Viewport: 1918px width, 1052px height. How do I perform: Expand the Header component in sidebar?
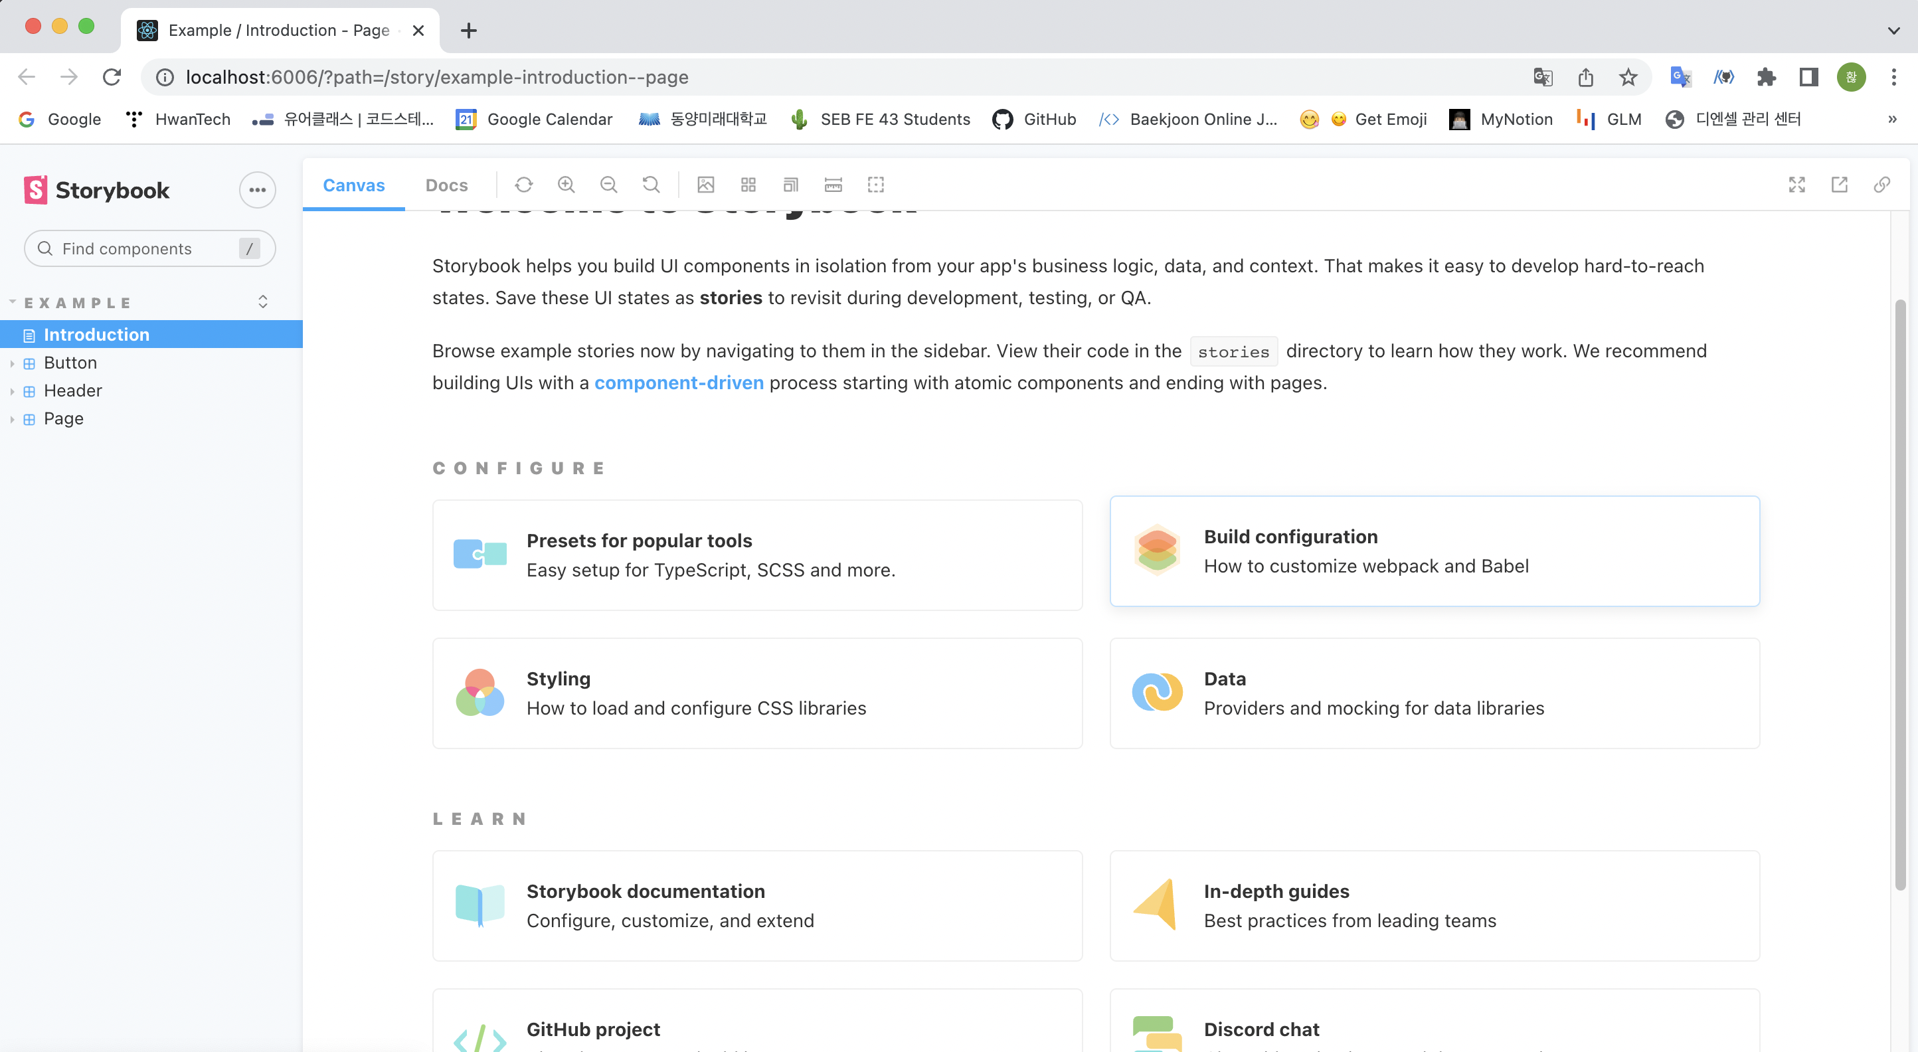click(72, 391)
